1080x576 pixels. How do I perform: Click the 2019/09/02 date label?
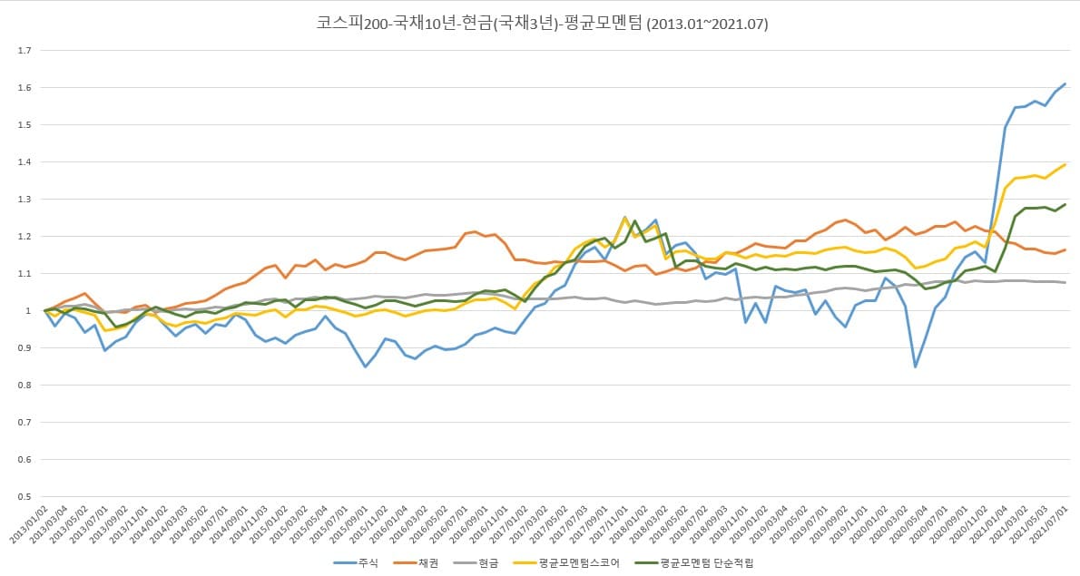[x=830, y=524]
